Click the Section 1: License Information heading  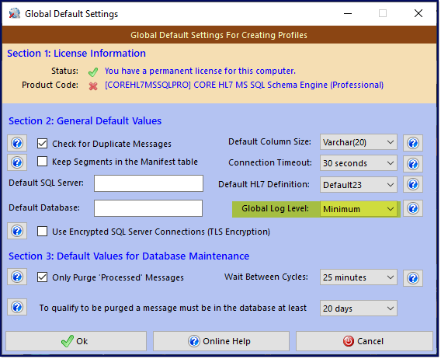(x=77, y=53)
